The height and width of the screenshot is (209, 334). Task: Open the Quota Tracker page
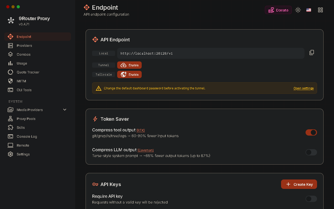(x=38, y=72)
